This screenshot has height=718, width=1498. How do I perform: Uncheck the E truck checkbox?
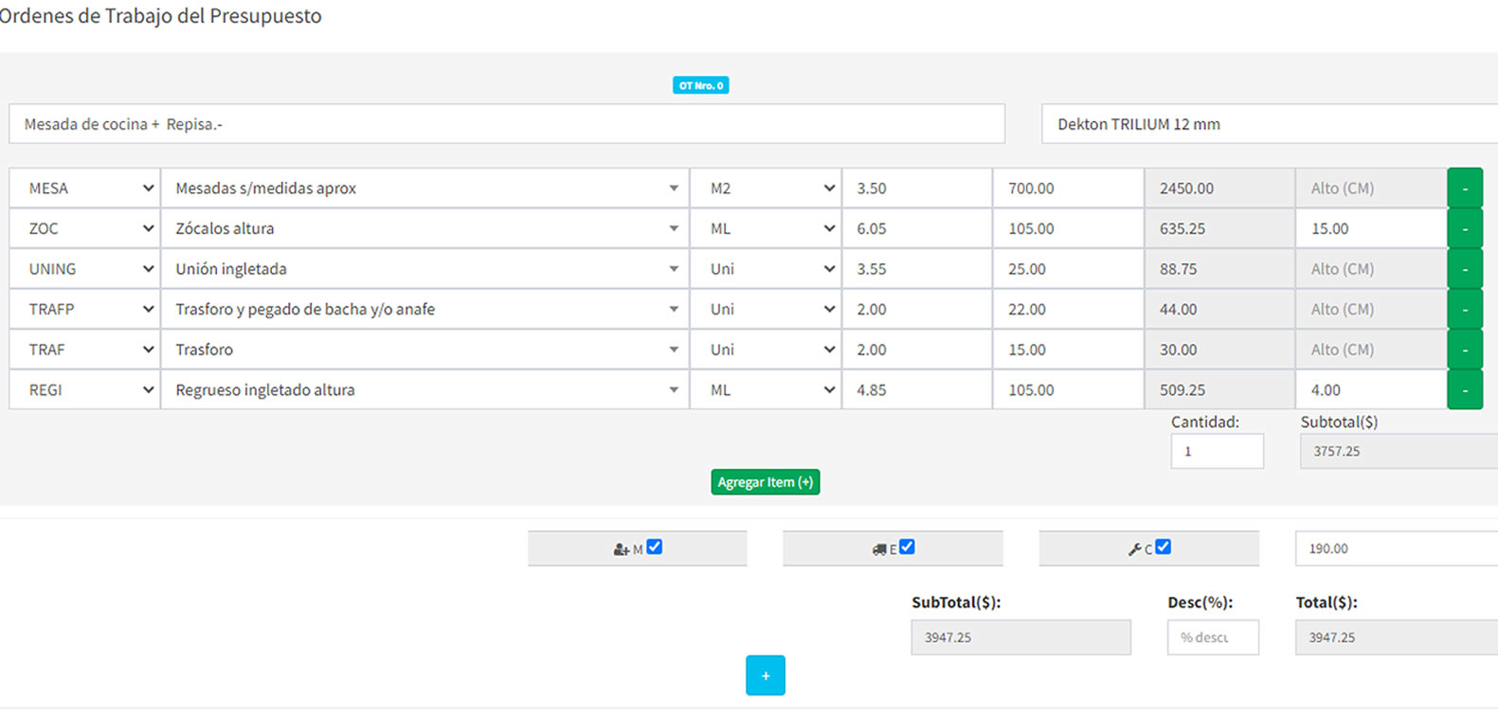pos(907,547)
